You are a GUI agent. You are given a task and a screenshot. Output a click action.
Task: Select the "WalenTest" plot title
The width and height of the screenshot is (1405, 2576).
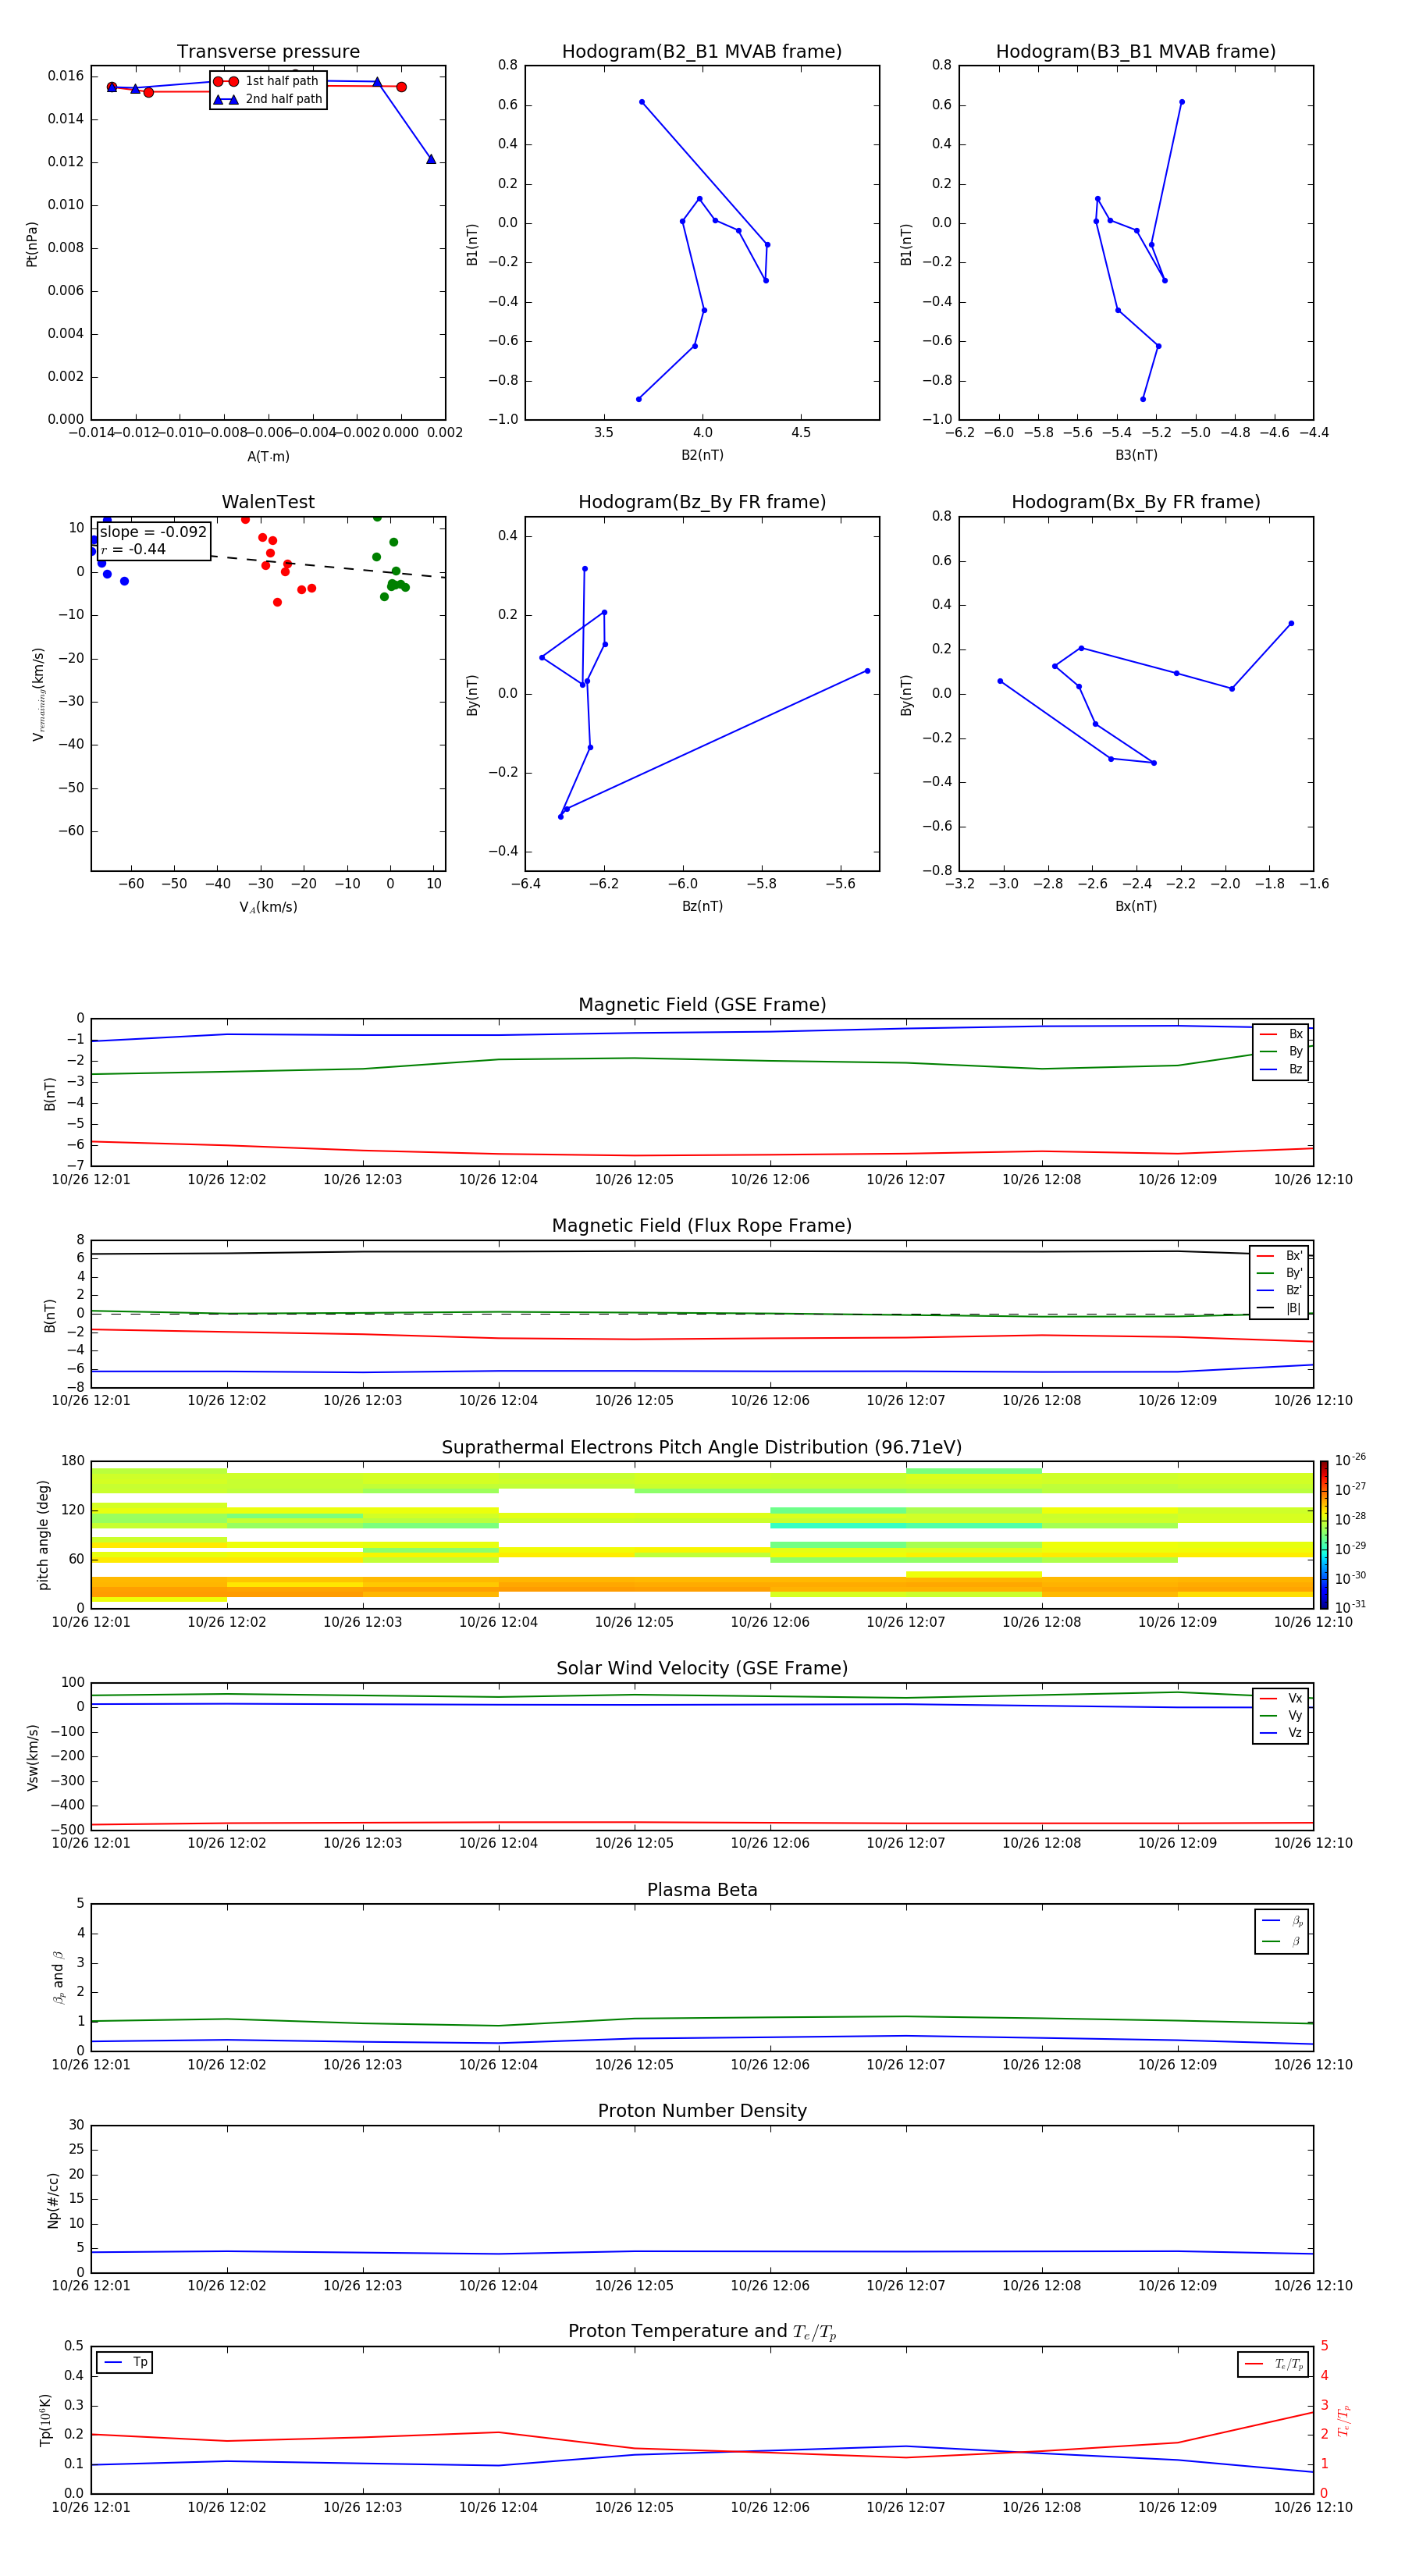[268, 502]
